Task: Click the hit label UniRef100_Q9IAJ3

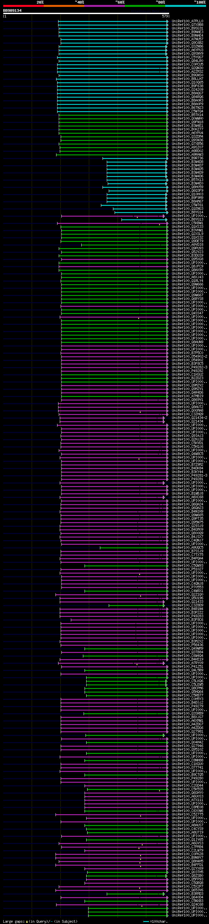Action: [x=187, y=436]
